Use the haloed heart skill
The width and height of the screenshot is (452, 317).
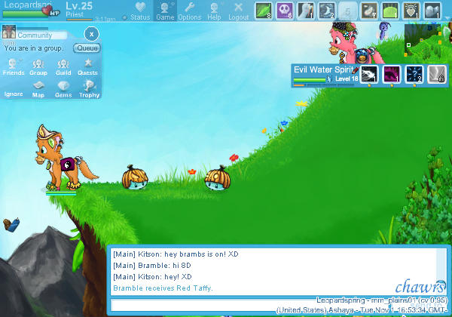click(x=411, y=11)
